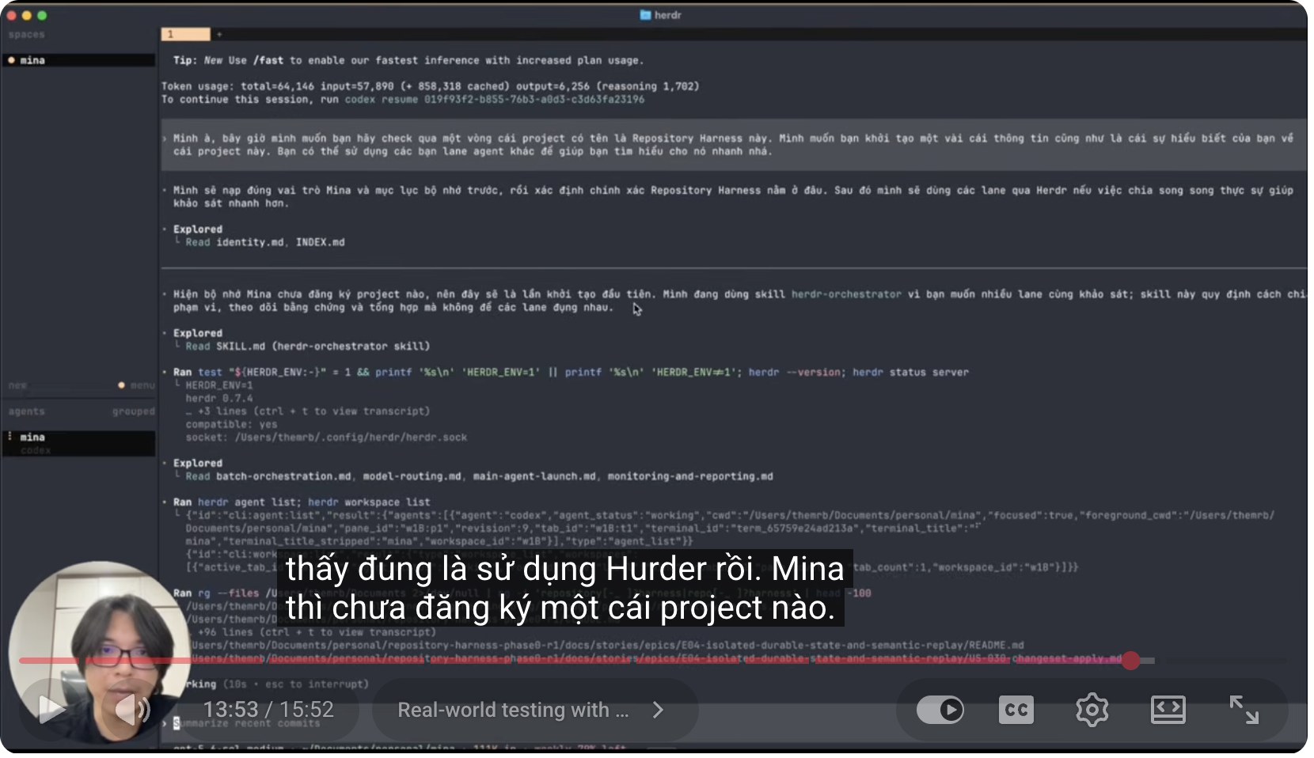The image size is (1314, 758).
Task: Click the codex resume session command
Action: [494, 100]
